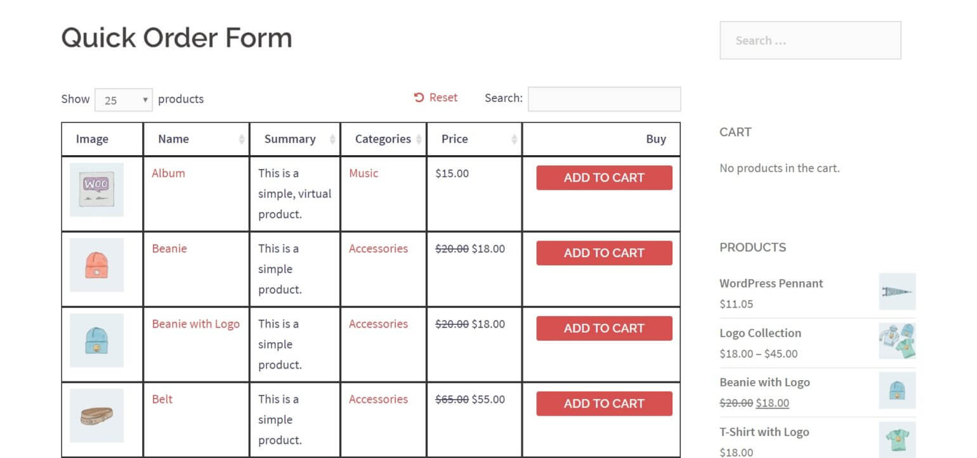This screenshot has width=977, height=458.
Task: Click the Belt product image
Action: coord(96,416)
